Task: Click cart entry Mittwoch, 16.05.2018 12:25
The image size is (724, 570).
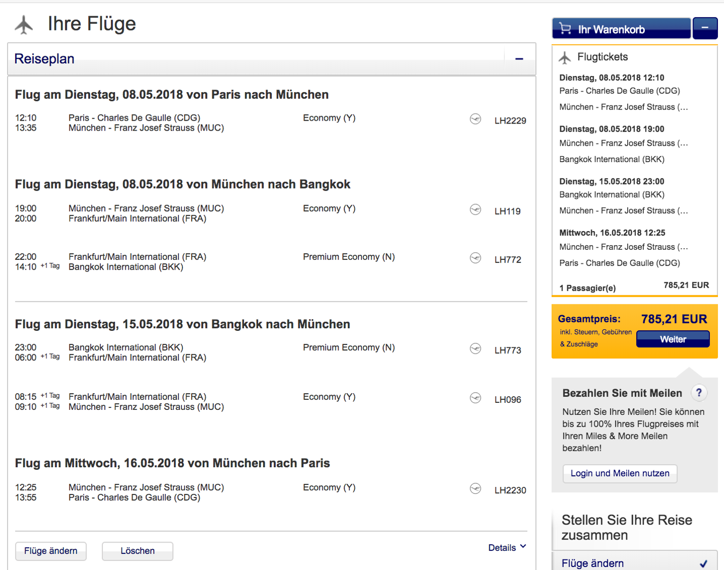Action: (x=612, y=233)
